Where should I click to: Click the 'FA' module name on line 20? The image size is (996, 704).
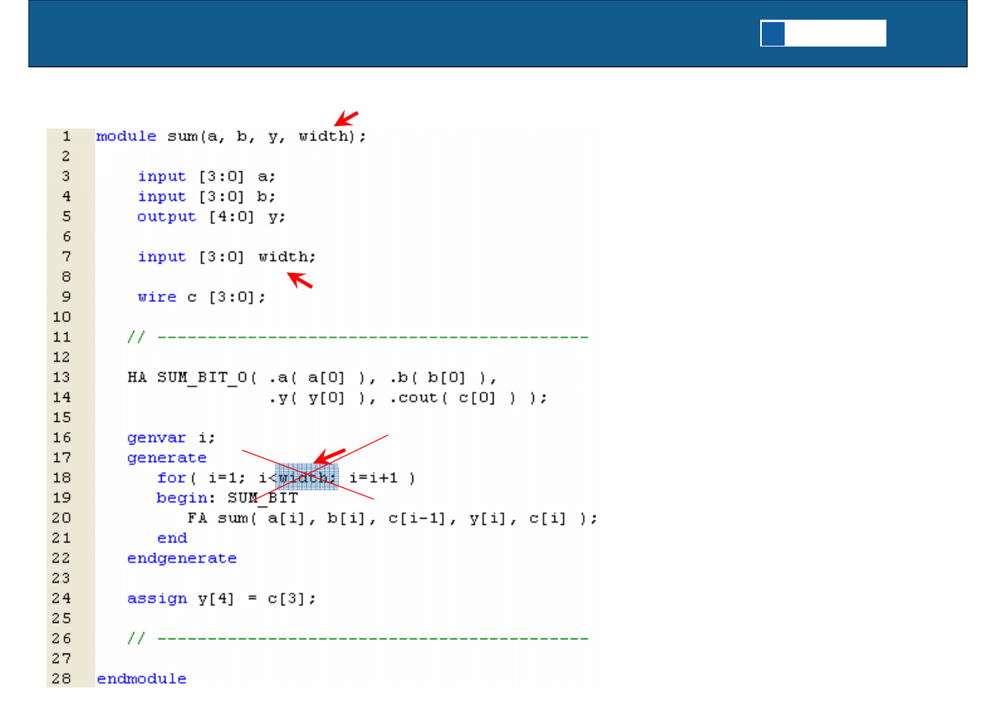point(196,518)
